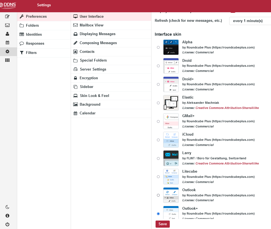The height and width of the screenshot is (229, 271).
Task: Click the Calendar preferences calendar icon
Action: coord(75,113)
